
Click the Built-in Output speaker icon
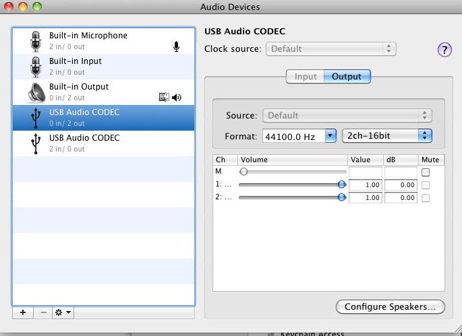point(36,92)
